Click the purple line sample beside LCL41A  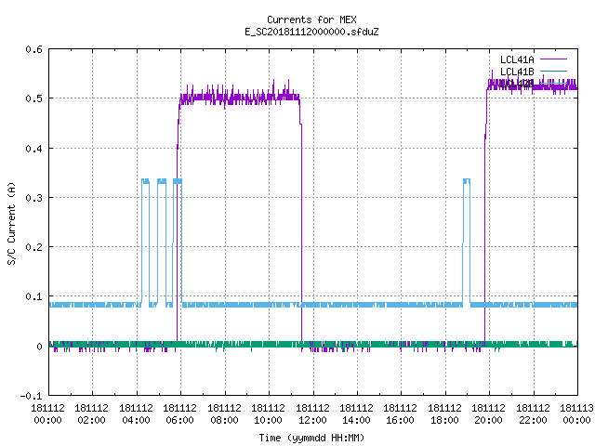coord(553,59)
